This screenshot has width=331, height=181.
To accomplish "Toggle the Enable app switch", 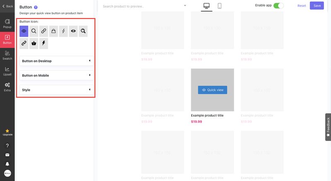I will coord(278,6).
